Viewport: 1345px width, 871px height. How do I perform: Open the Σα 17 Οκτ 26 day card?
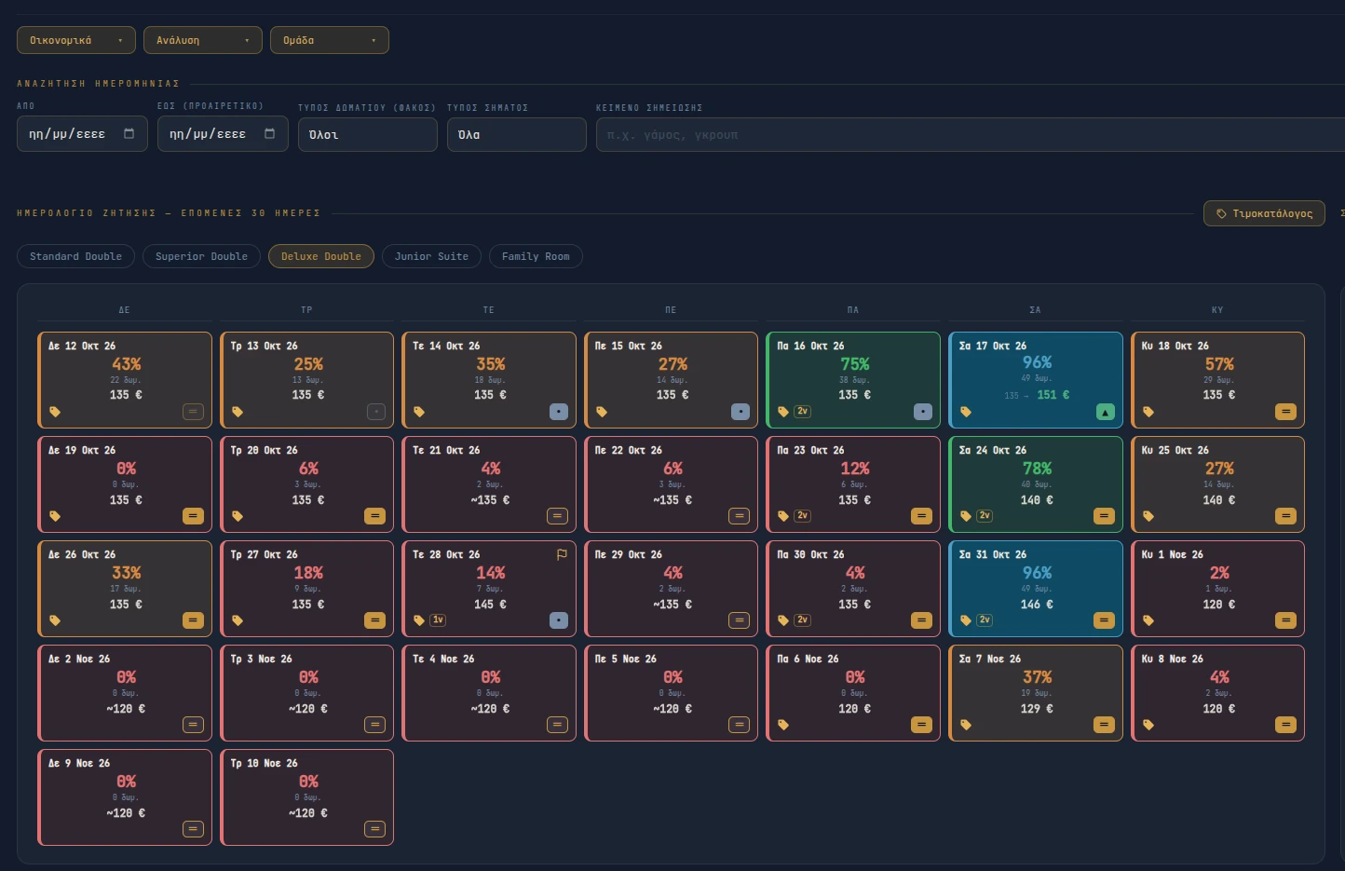1036,380
